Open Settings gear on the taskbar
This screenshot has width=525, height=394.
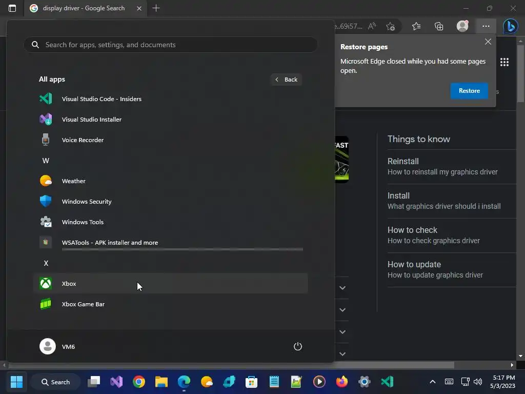click(x=365, y=382)
